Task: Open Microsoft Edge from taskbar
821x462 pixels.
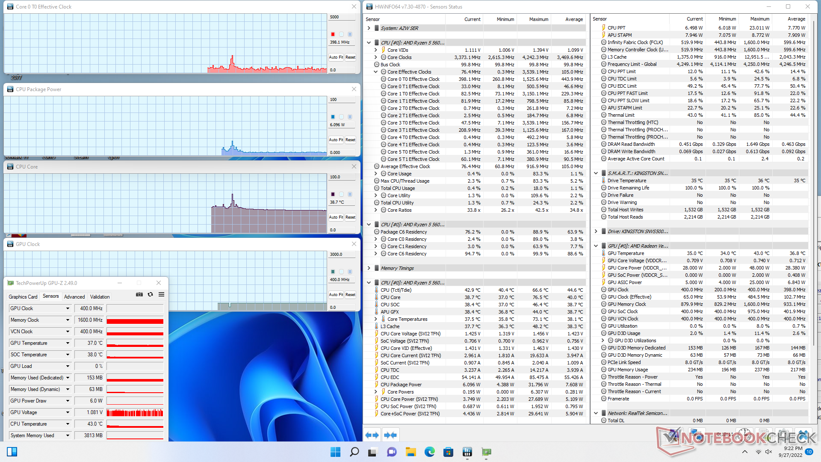Action: point(429,452)
